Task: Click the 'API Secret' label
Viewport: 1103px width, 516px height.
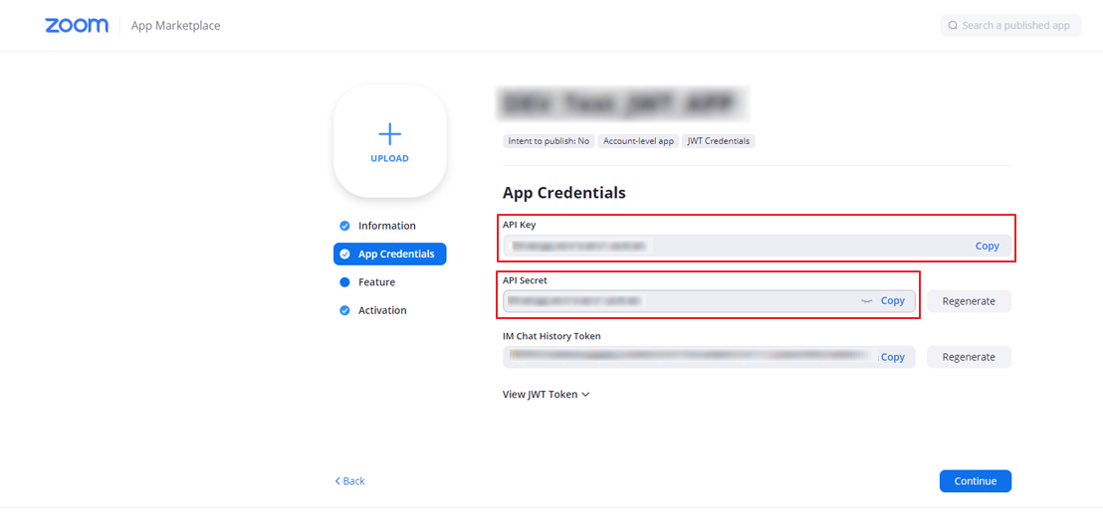Action: 525,279
